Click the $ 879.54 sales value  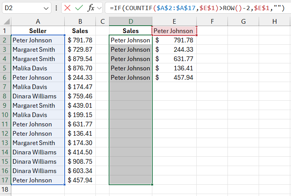(80, 59)
